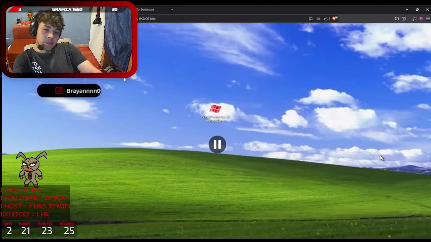
Task: Open the Brave shields lion icon
Action: tap(334, 18)
